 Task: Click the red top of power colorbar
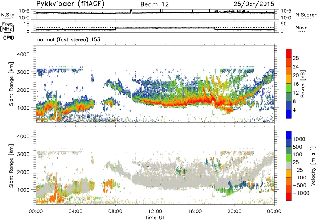(289, 53)
